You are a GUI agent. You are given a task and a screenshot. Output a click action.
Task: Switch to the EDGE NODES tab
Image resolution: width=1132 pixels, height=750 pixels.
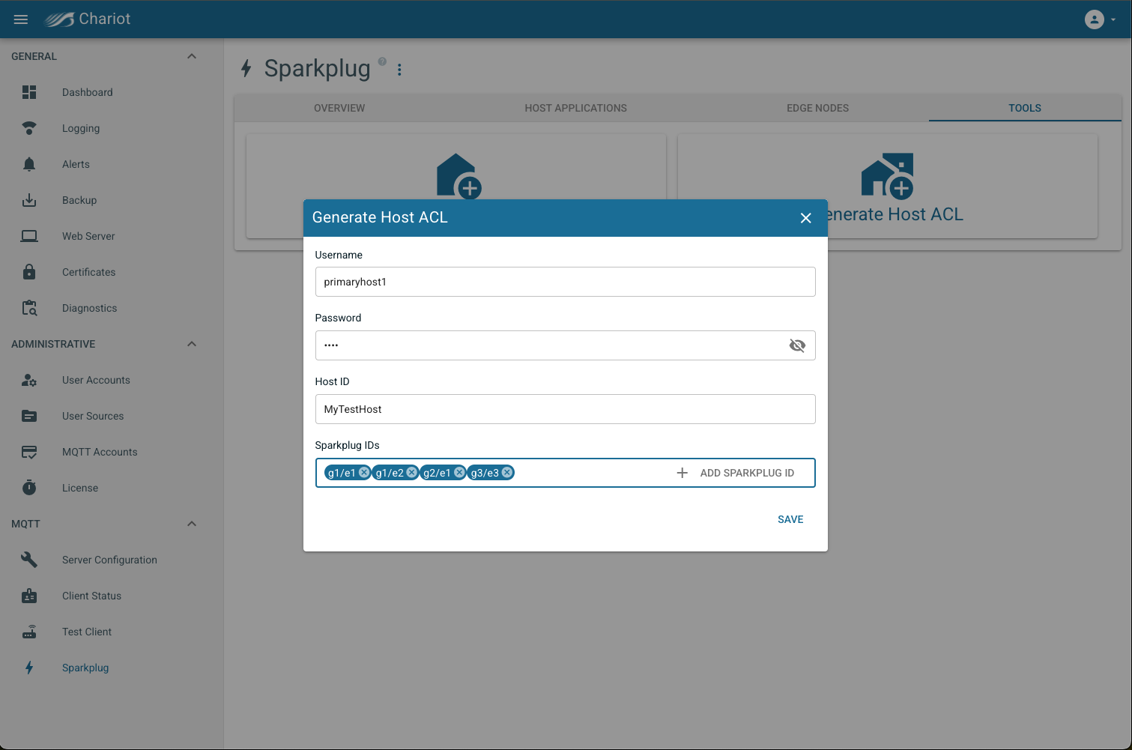(818, 108)
